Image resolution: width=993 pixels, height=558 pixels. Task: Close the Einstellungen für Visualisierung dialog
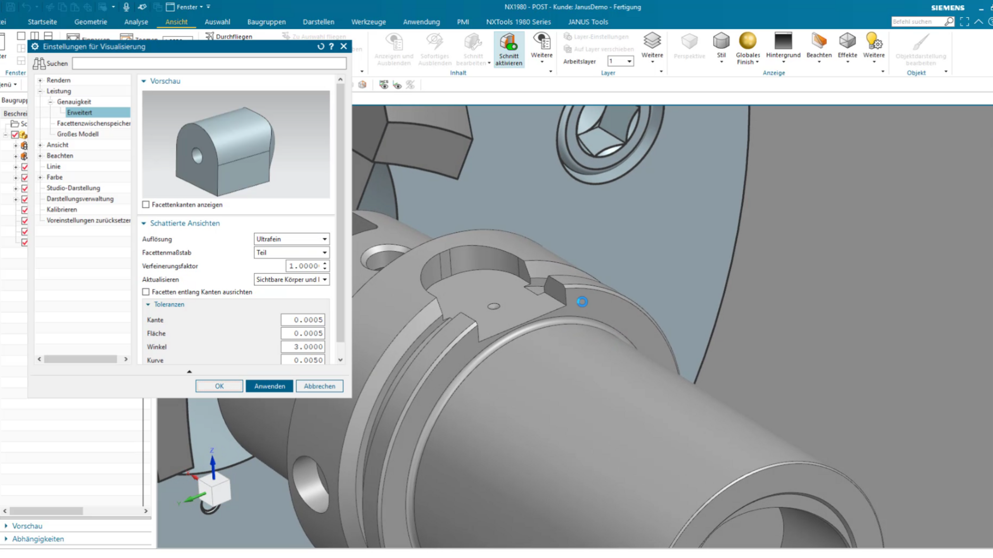click(x=344, y=46)
